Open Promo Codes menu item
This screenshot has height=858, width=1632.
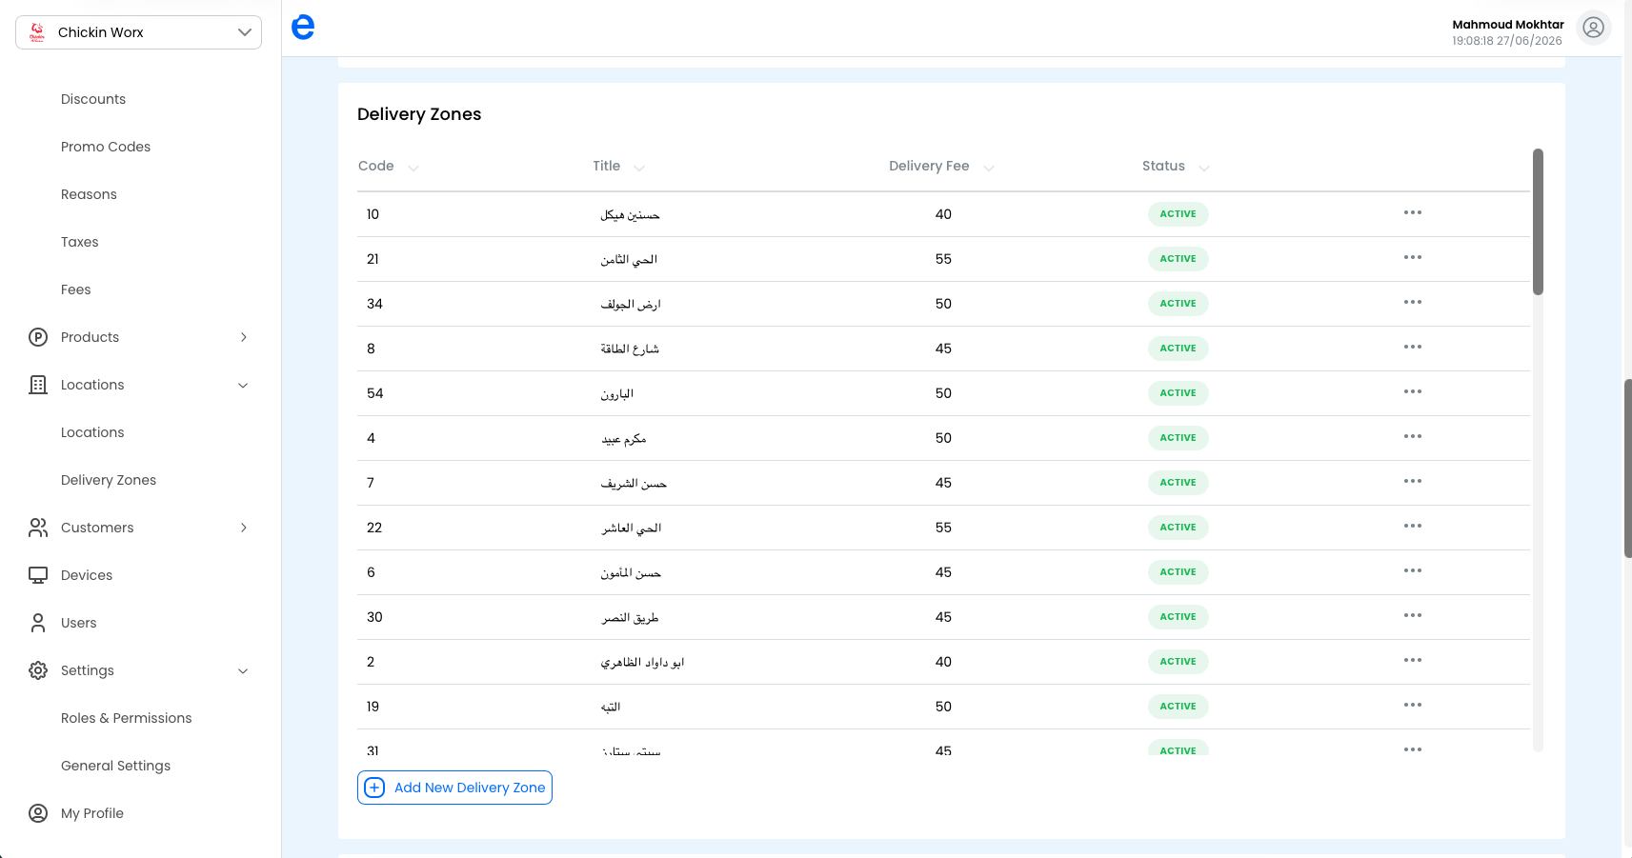point(106,147)
